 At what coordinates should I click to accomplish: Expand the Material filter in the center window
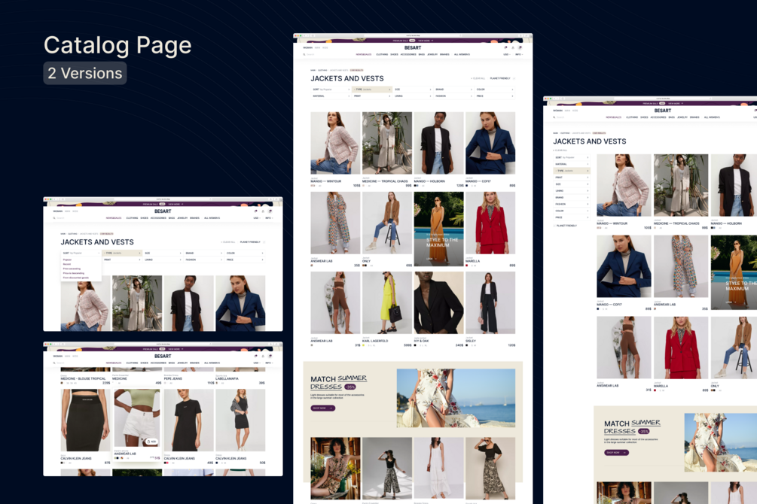[331, 96]
